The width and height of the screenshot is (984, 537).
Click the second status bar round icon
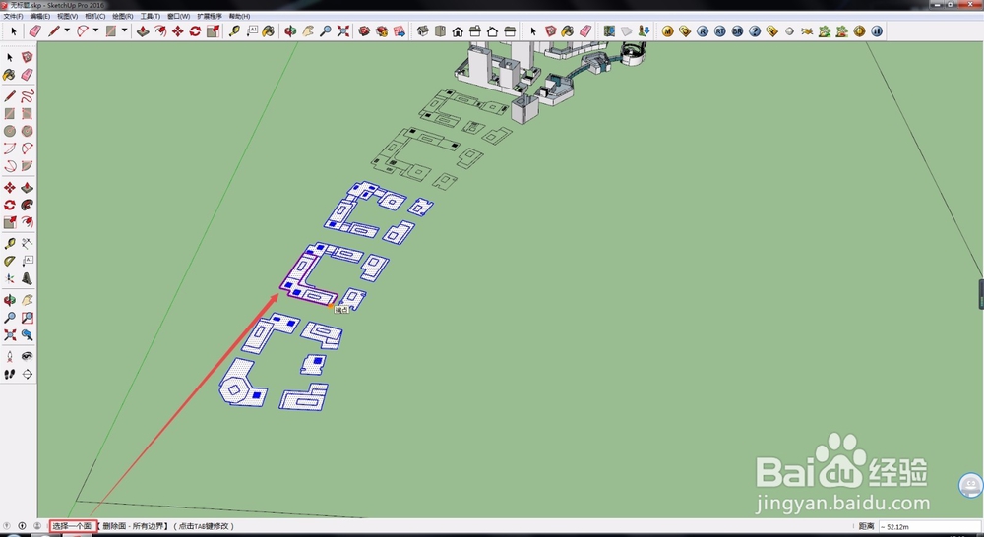(x=22, y=526)
